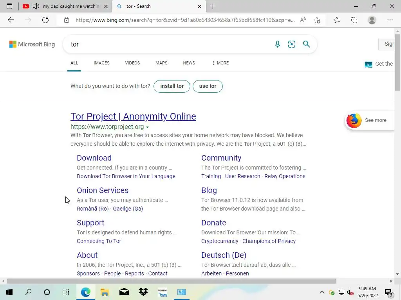Open the Training link

(211, 176)
